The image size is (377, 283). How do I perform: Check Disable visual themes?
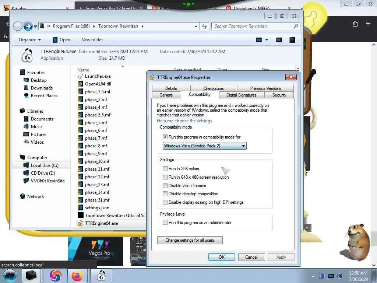[165, 186]
